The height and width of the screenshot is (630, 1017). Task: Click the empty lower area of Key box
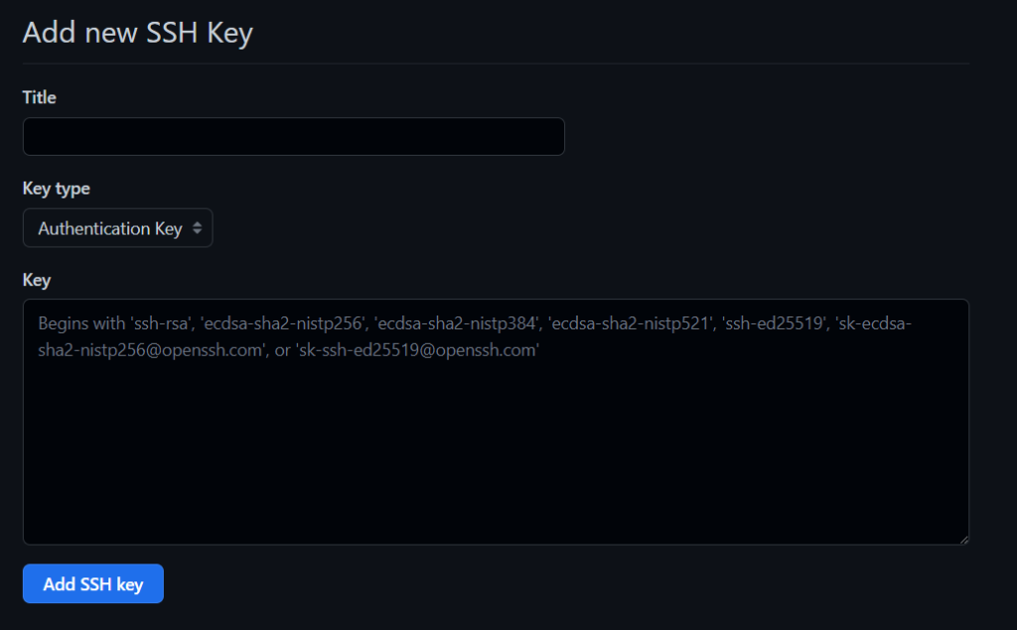click(497, 466)
